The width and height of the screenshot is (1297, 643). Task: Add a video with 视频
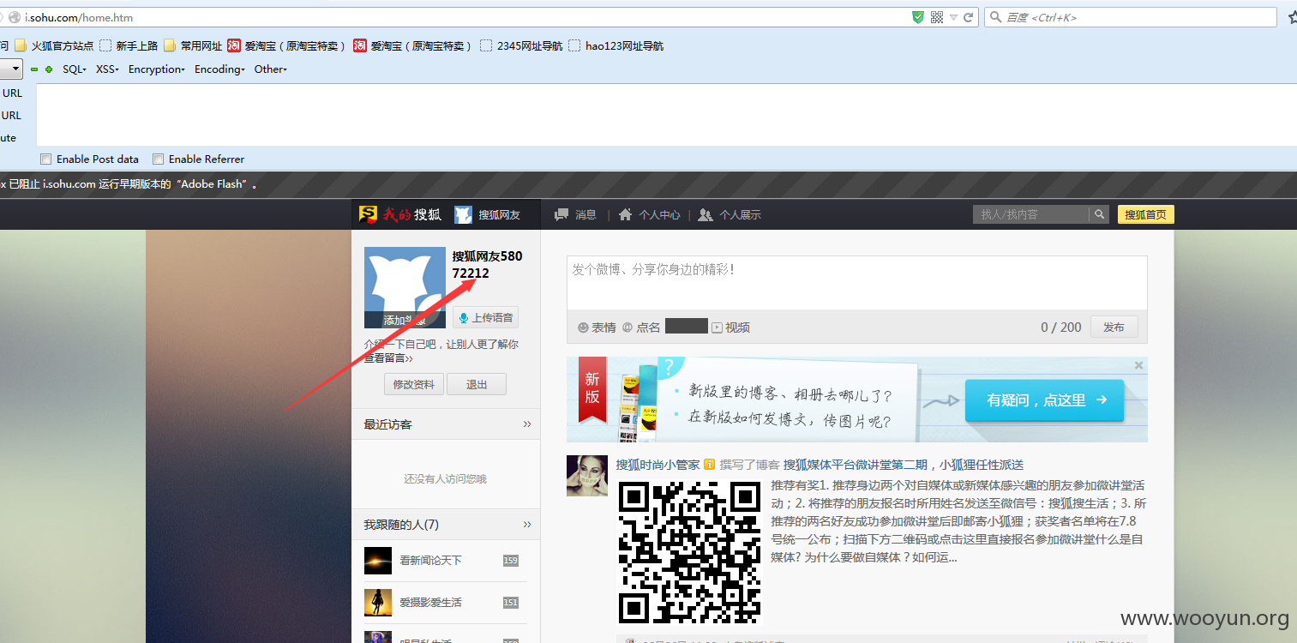tap(730, 327)
